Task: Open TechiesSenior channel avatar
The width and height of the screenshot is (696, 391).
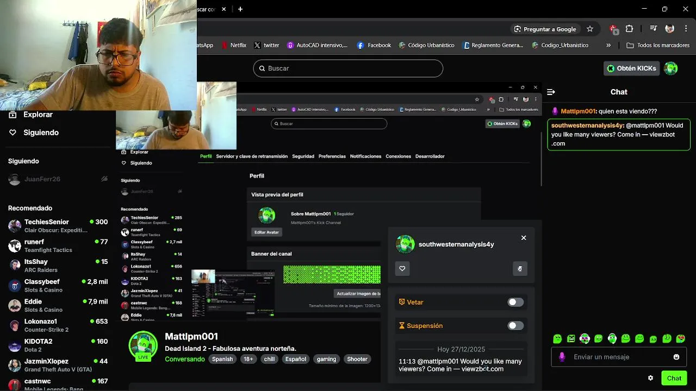Action: coord(15,226)
